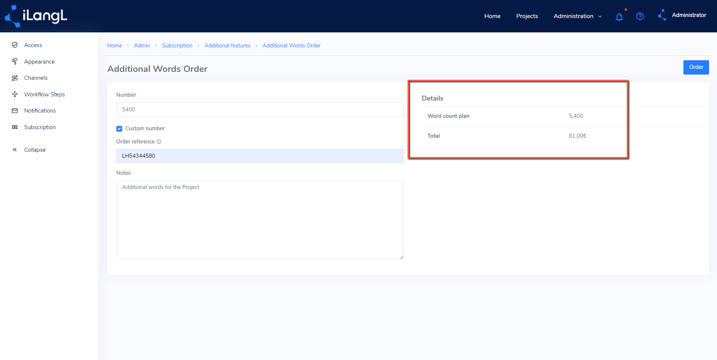Open the Administrator profile menu
This screenshot has width=717, height=360.
pos(682,15)
